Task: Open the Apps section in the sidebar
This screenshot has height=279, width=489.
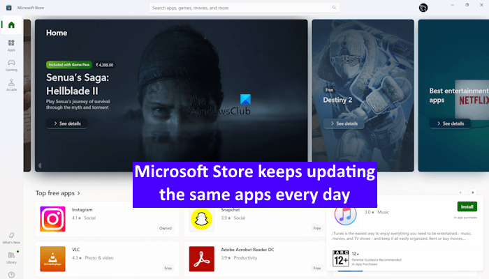Action: (x=12, y=45)
